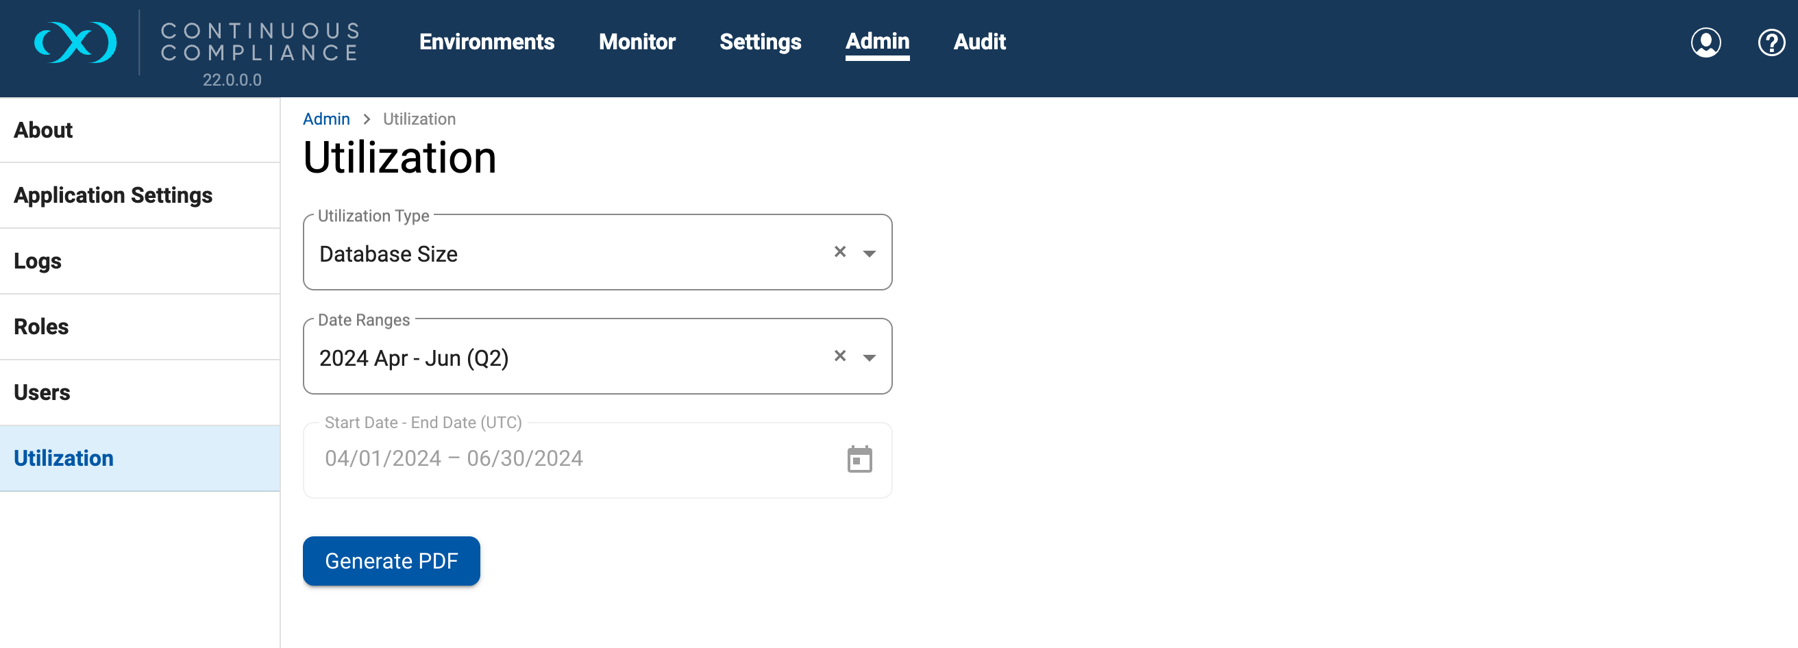Viewport: 1798px width, 648px height.
Task: Open the calendar date picker icon
Action: tap(859, 459)
